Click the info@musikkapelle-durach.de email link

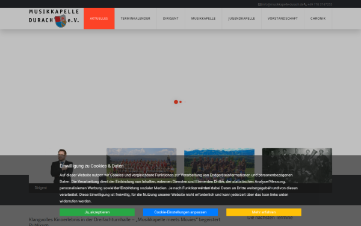[x=283, y=4]
